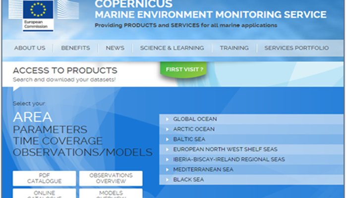Choose MEDITERRANEAN SEA area
The width and height of the screenshot is (347, 198).
coord(251,170)
